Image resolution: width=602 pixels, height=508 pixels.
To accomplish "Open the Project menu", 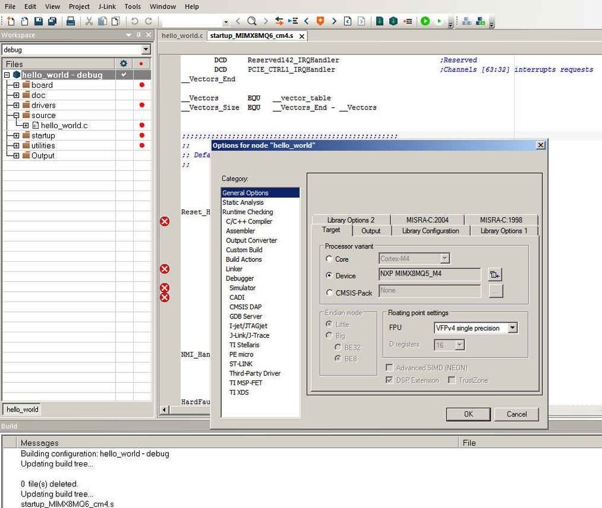I will (x=79, y=7).
